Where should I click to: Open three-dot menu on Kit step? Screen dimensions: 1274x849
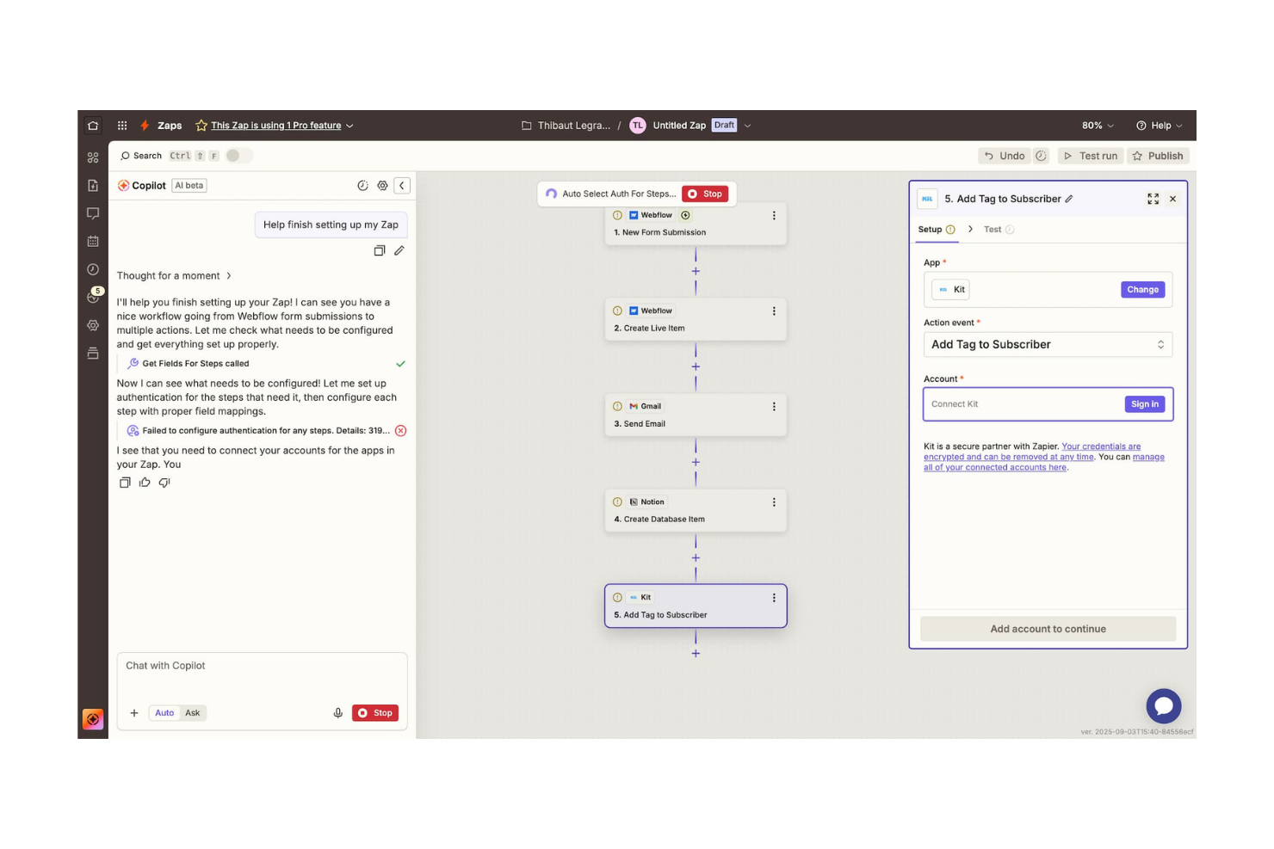774,598
